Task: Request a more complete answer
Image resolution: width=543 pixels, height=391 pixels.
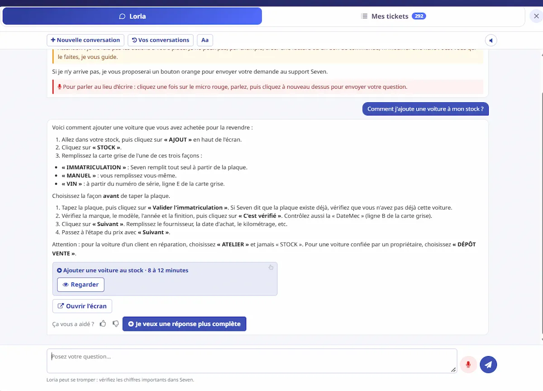Action: pos(184,324)
